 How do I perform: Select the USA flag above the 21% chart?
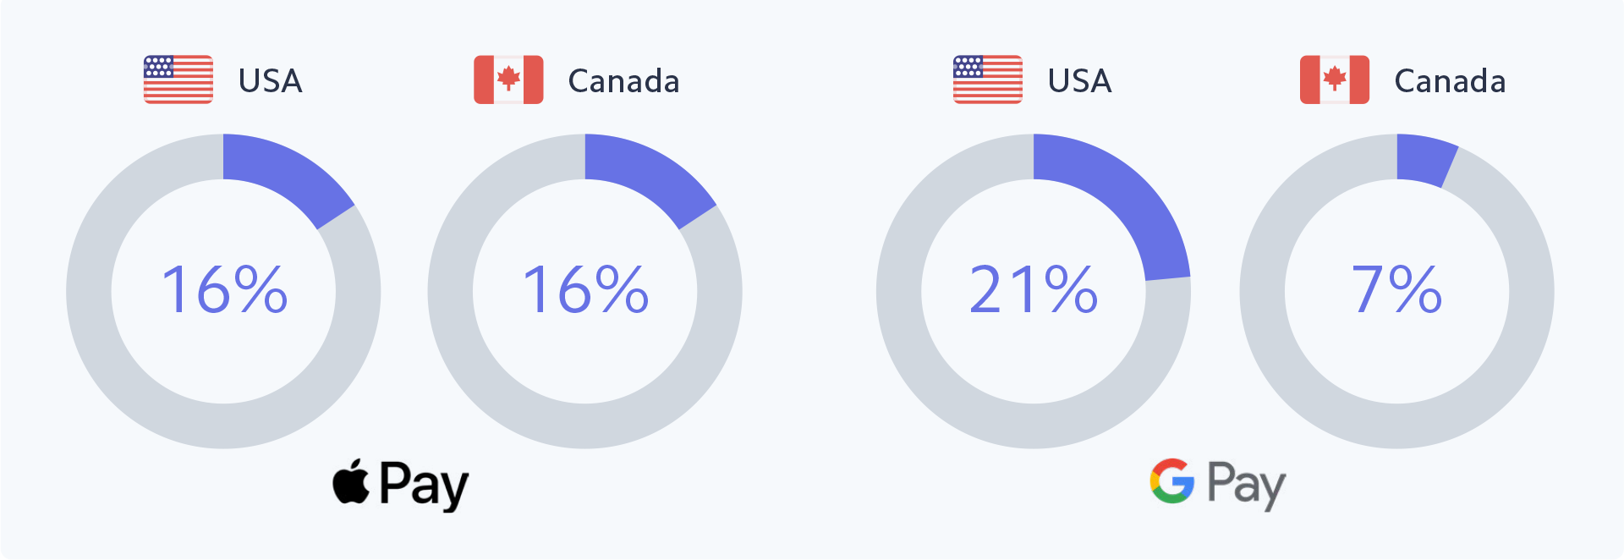pyautogui.click(x=988, y=80)
